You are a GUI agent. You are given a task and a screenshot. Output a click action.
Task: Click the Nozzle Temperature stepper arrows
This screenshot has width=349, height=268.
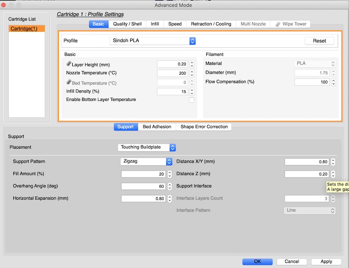pyautogui.click(x=192, y=73)
